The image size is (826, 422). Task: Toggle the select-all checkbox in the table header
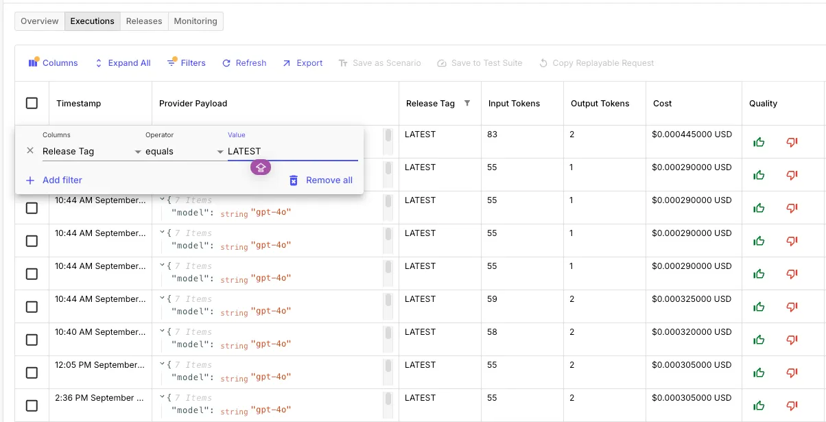(x=32, y=103)
